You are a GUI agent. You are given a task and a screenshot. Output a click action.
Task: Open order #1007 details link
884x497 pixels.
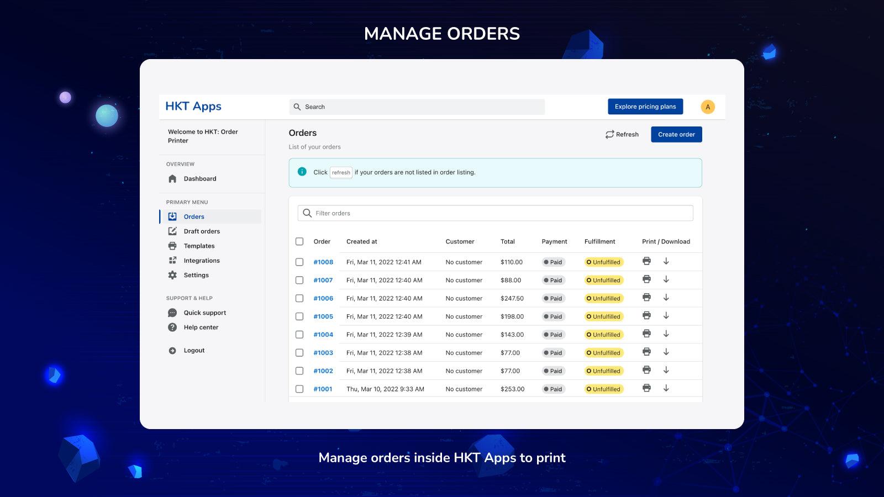(x=323, y=280)
